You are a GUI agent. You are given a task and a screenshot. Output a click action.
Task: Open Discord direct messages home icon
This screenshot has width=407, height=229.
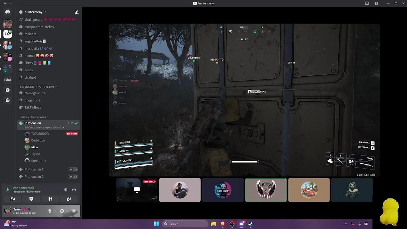pyautogui.click(x=8, y=12)
